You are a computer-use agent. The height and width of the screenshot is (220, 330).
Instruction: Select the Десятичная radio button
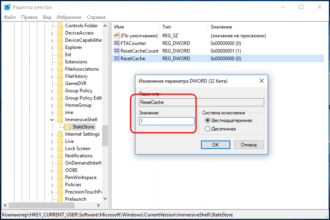point(207,129)
